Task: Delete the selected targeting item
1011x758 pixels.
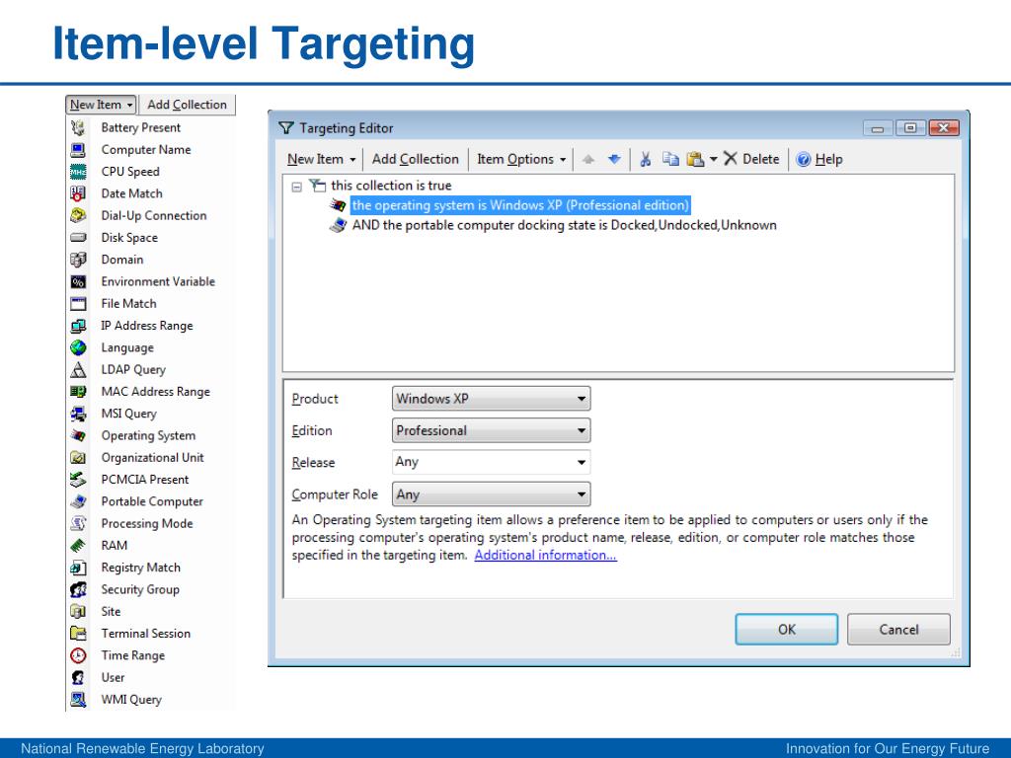Action: [751, 159]
